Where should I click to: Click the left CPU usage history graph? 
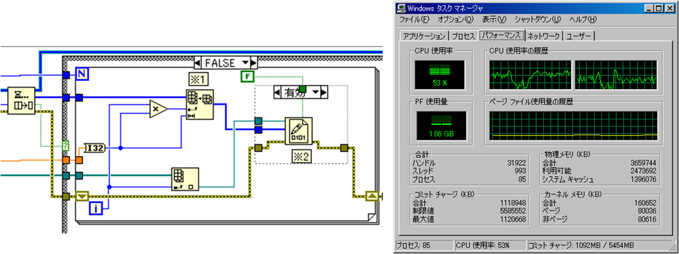tap(530, 75)
